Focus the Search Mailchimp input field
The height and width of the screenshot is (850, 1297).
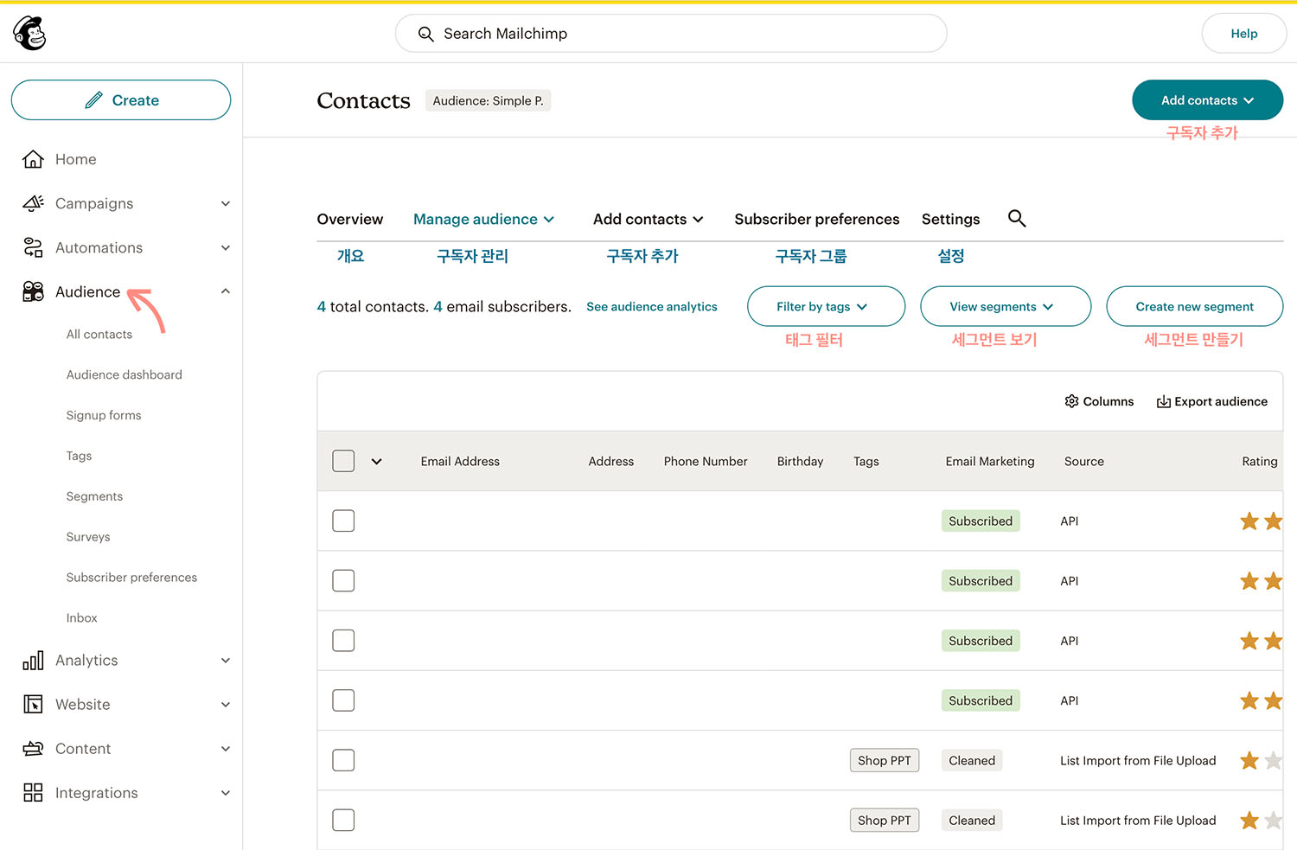pos(671,34)
